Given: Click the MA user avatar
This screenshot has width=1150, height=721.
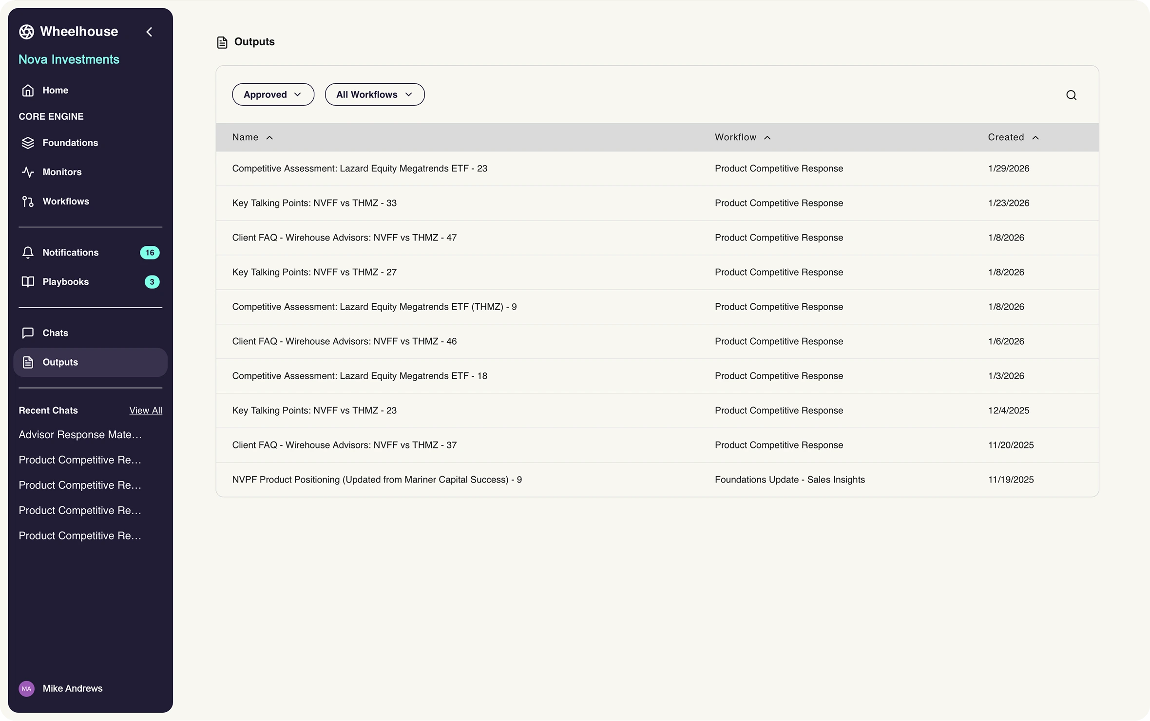Looking at the screenshot, I should (x=26, y=688).
